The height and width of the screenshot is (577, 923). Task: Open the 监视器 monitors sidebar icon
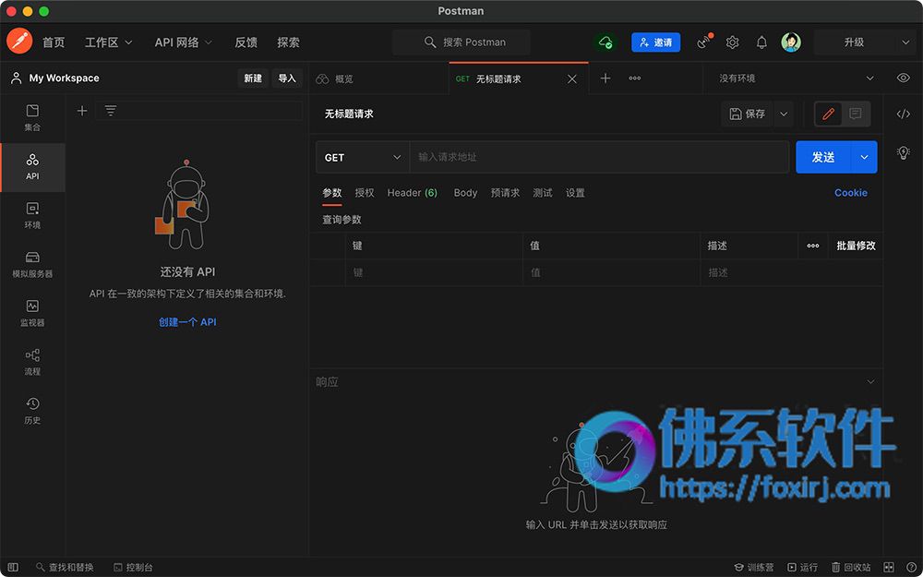click(32, 313)
